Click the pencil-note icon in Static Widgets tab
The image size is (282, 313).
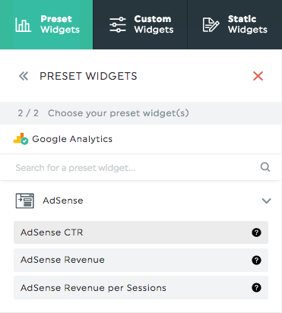click(x=211, y=25)
